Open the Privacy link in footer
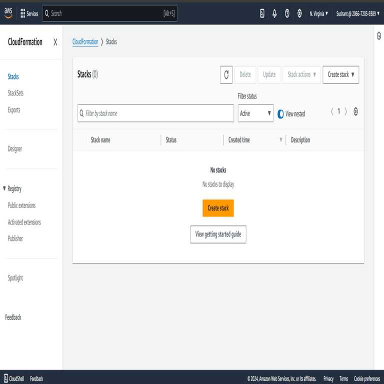 pos(328,379)
